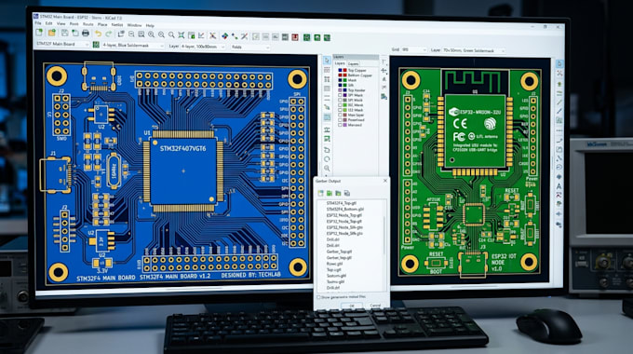
Task: Click the Gerber Output file list scrollbar
Action: (x=384, y=237)
